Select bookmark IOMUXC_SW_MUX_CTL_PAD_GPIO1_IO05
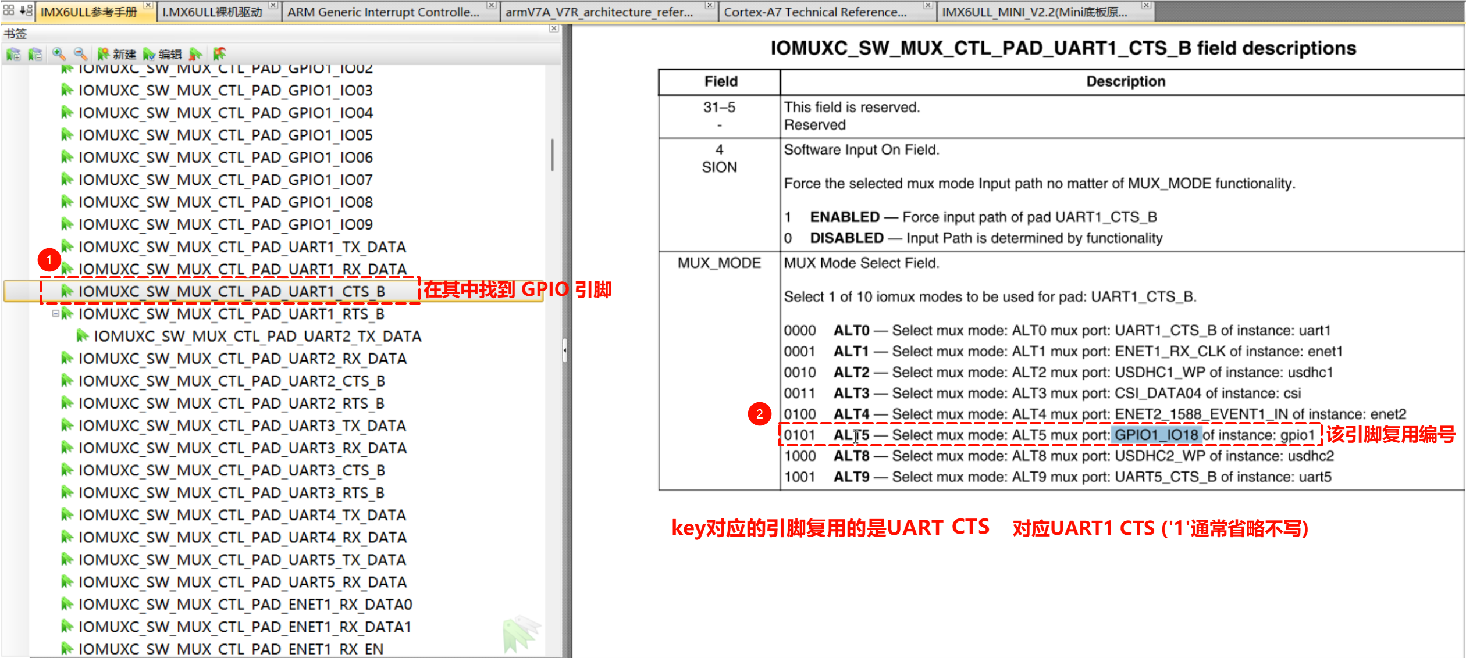The width and height of the screenshot is (1466, 658). (225, 135)
